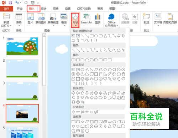
Task: Select slide 5 SmartArt thumbnail
Action: [x=22, y=132]
